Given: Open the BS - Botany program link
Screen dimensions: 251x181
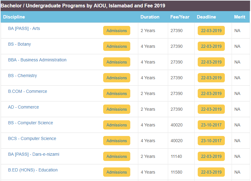Looking at the screenshot, I should [19, 44].
